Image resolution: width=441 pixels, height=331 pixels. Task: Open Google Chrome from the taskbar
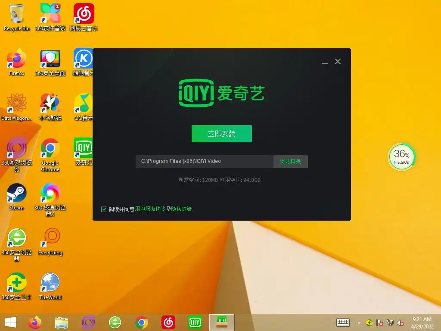point(141,322)
